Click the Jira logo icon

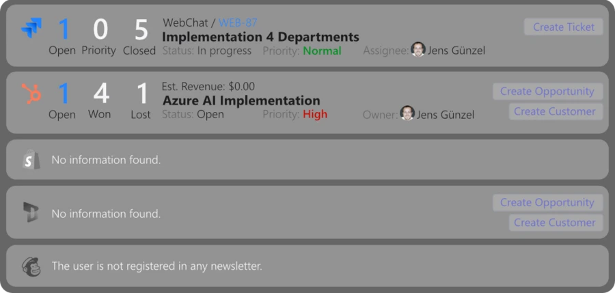(x=31, y=29)
